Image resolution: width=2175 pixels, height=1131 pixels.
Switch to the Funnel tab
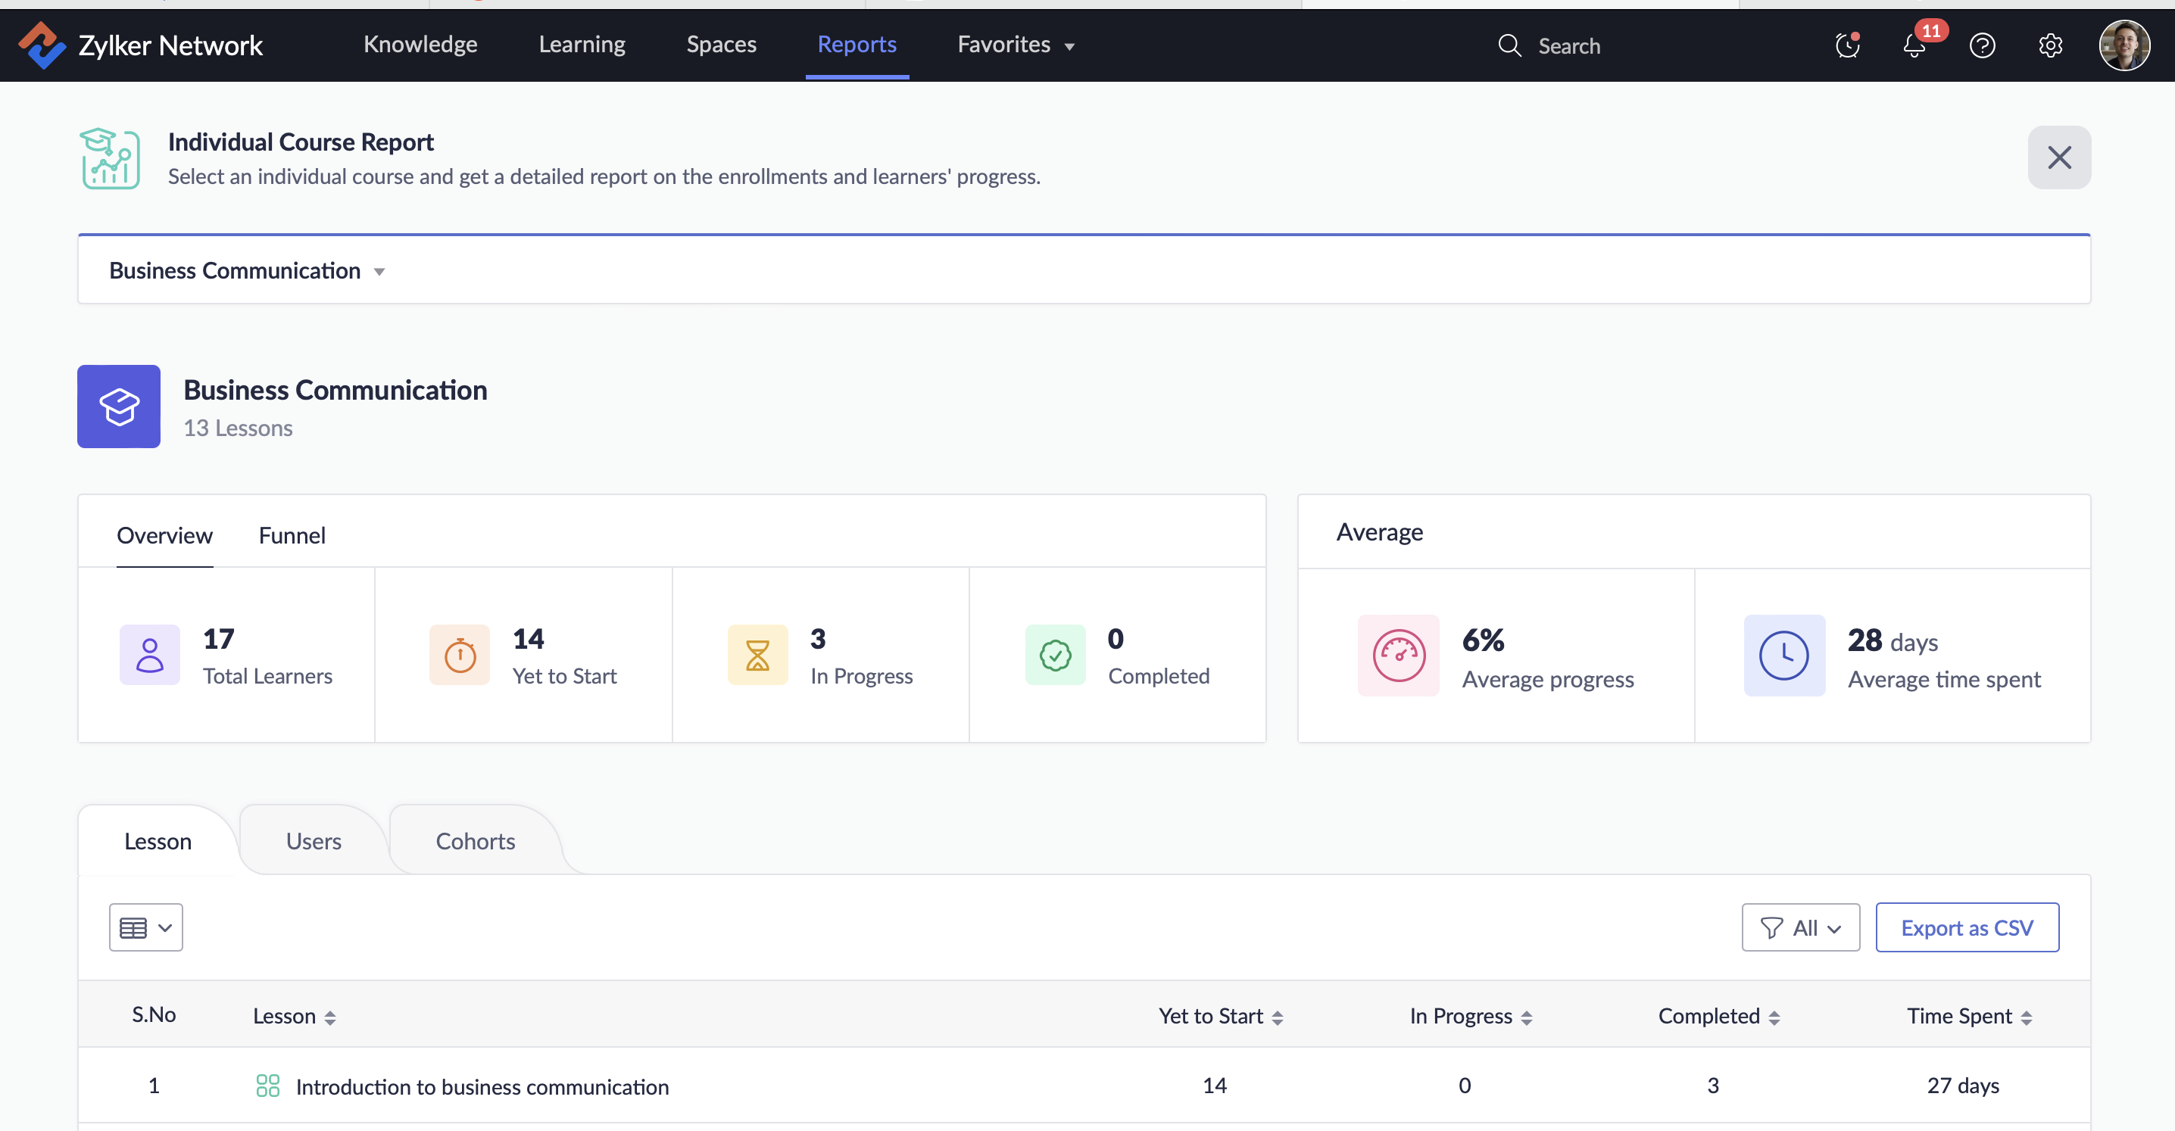click(292, 535)
